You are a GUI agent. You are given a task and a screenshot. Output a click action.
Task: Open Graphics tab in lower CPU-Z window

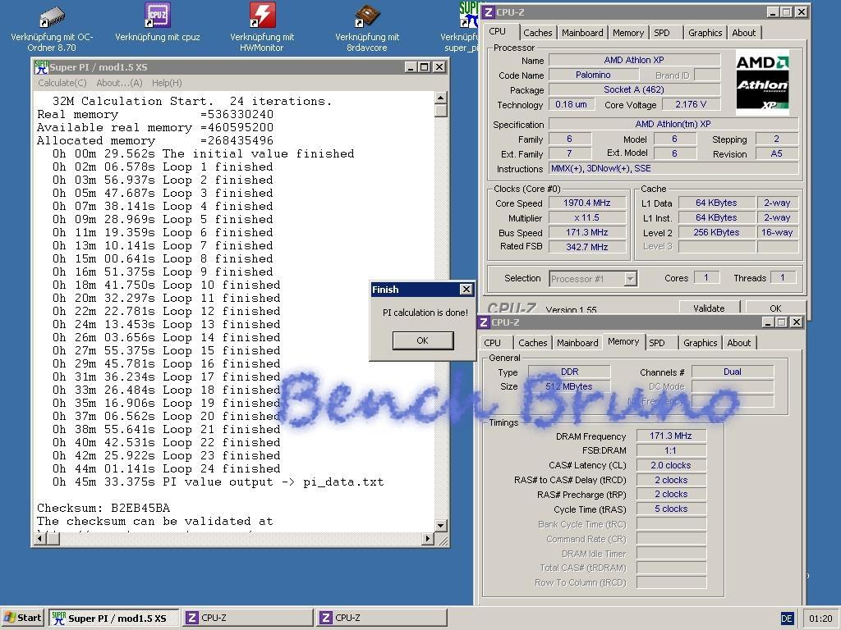(x=700, y=343)
